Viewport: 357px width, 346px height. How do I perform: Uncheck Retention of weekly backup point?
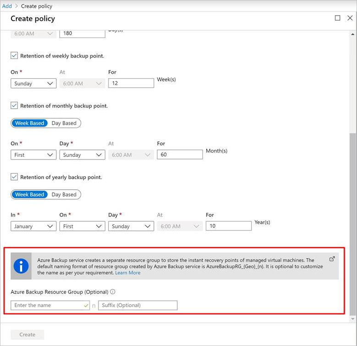pyautogui.click(x=14, y=56)
